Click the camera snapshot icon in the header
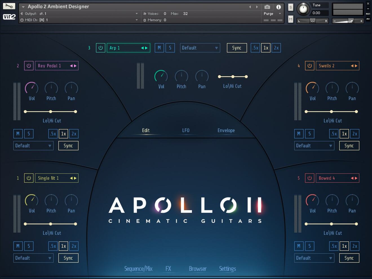The image size is (372, 279). coord(267,7)
